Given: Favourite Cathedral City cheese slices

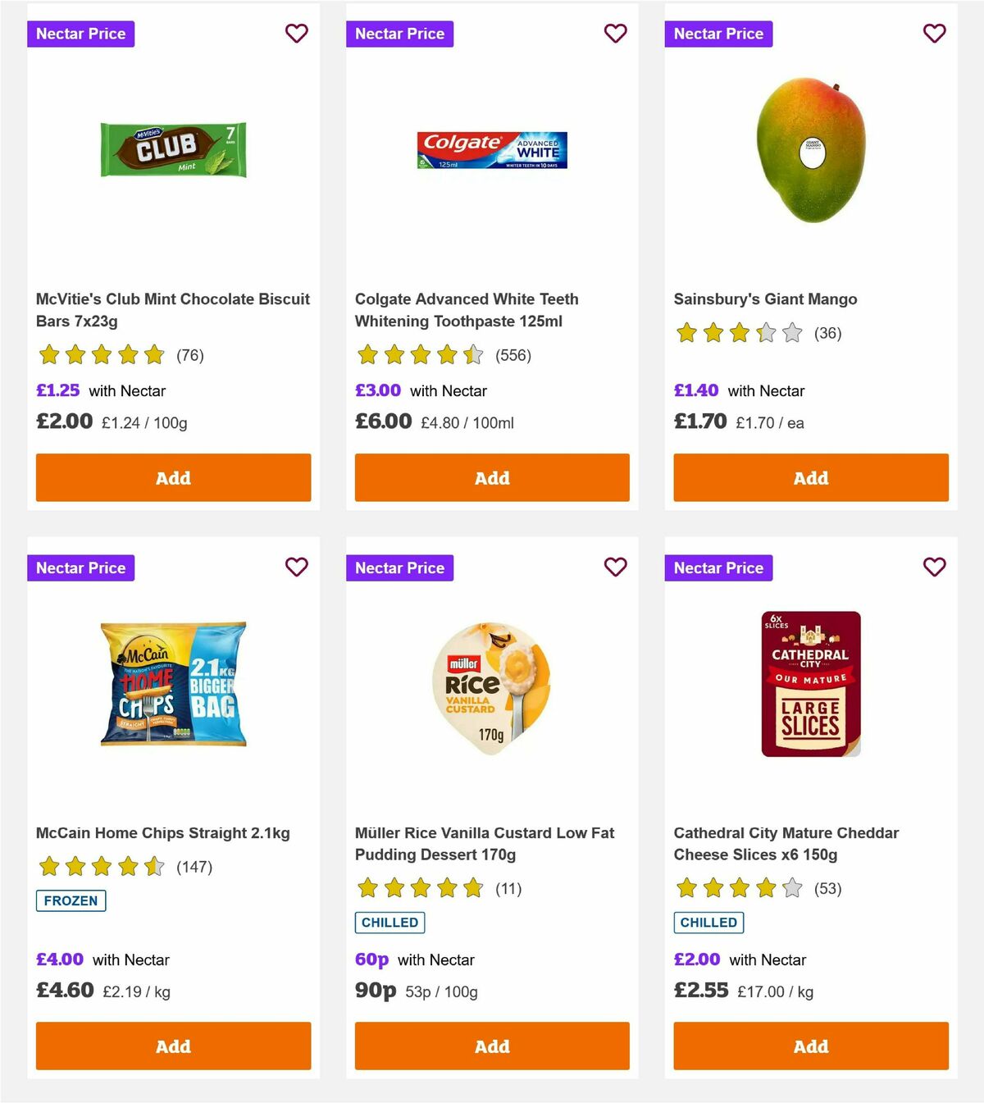Looking at the screenshot, I should tap(934, 567).
